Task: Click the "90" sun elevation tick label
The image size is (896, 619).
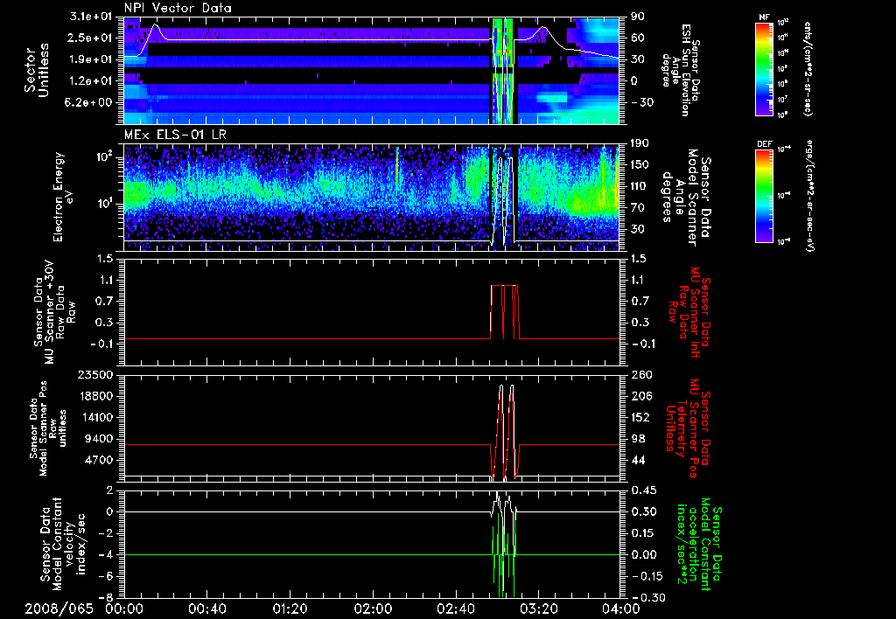Action: click(637, 17)
